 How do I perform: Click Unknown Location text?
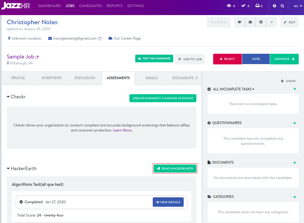coord(27,38)
